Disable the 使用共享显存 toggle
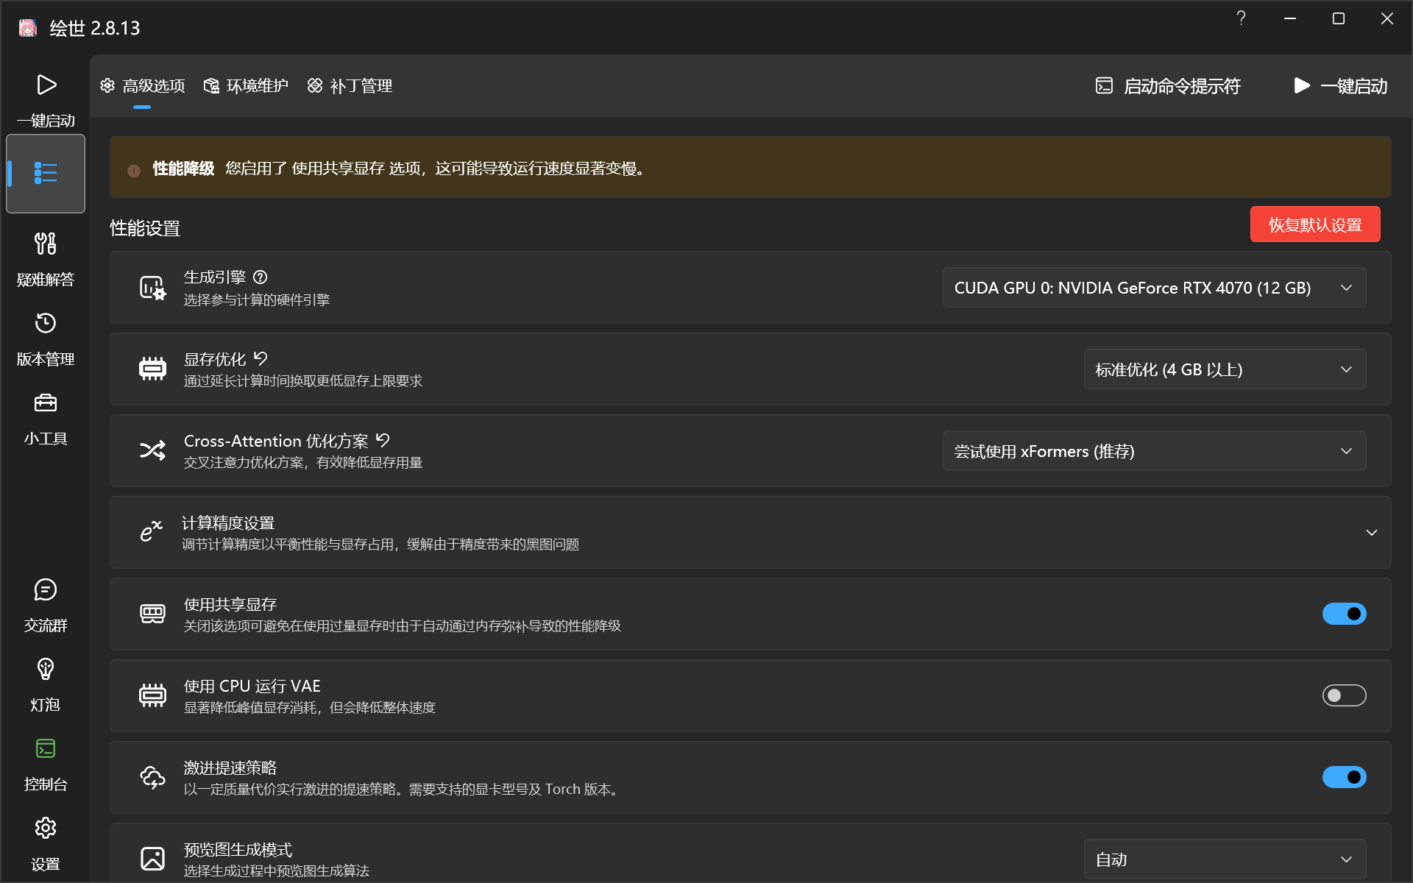Viewport: 1413px width, 883px height. point(1343,614)
